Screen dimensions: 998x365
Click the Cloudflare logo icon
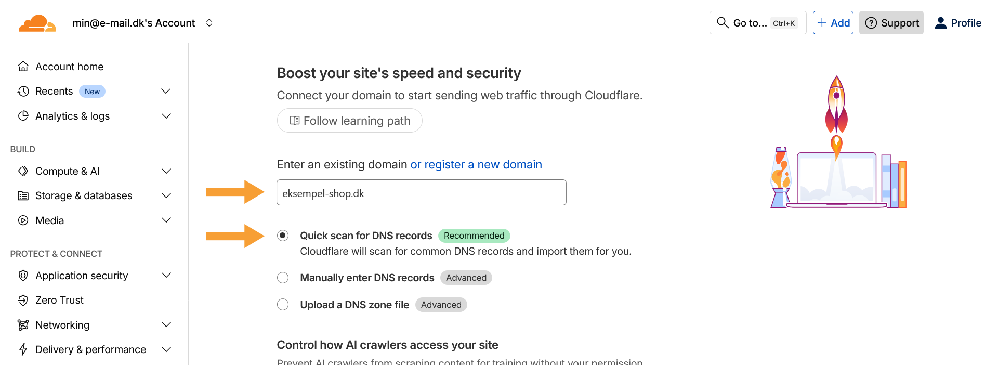click(x=37, y=23)
